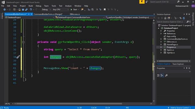Switch to the Team Explorer tab
Viewport: 195px width, 109px height.
point(178,64)
